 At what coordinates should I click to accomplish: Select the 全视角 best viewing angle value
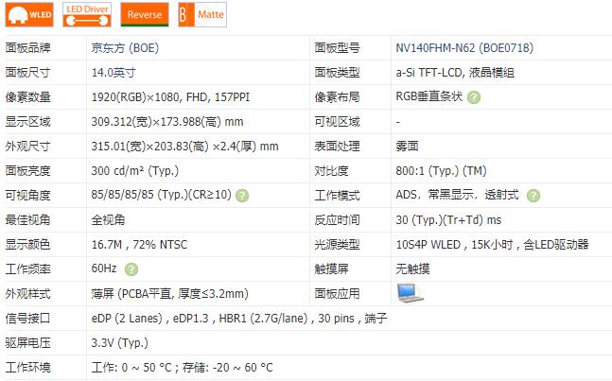point(108,220)
